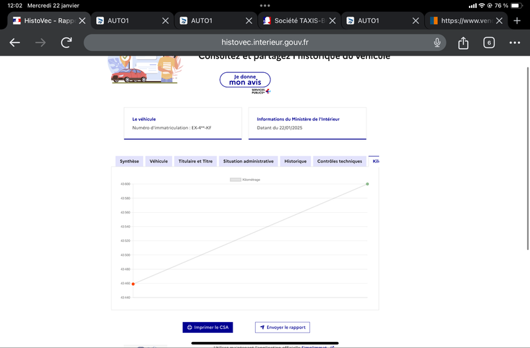Click the Datant du 22/01/2025 text
The image size is (530, 348).
[280, 128]
